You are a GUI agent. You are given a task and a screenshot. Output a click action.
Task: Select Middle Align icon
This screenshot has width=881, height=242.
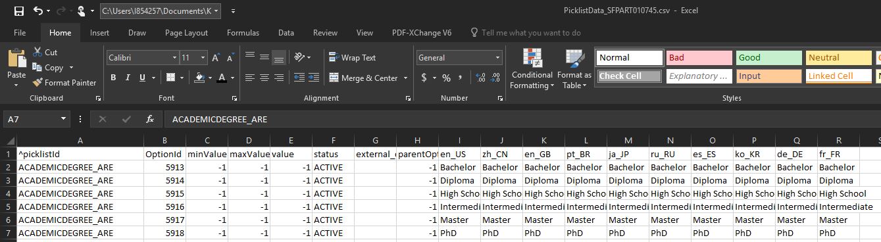pos(264,58)
